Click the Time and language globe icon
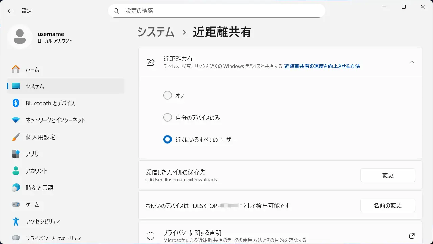The image size is (433, 244). click(16, 188)
